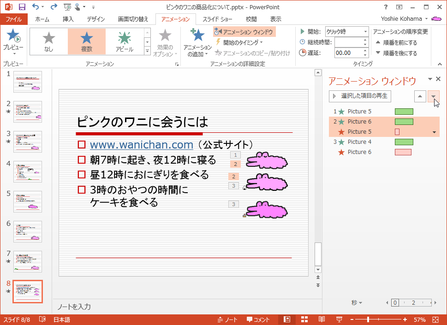The image size is (447, 325).
Task: Open the '秒' zoom dropdown in the timeline
Action: tap(357, 302)
